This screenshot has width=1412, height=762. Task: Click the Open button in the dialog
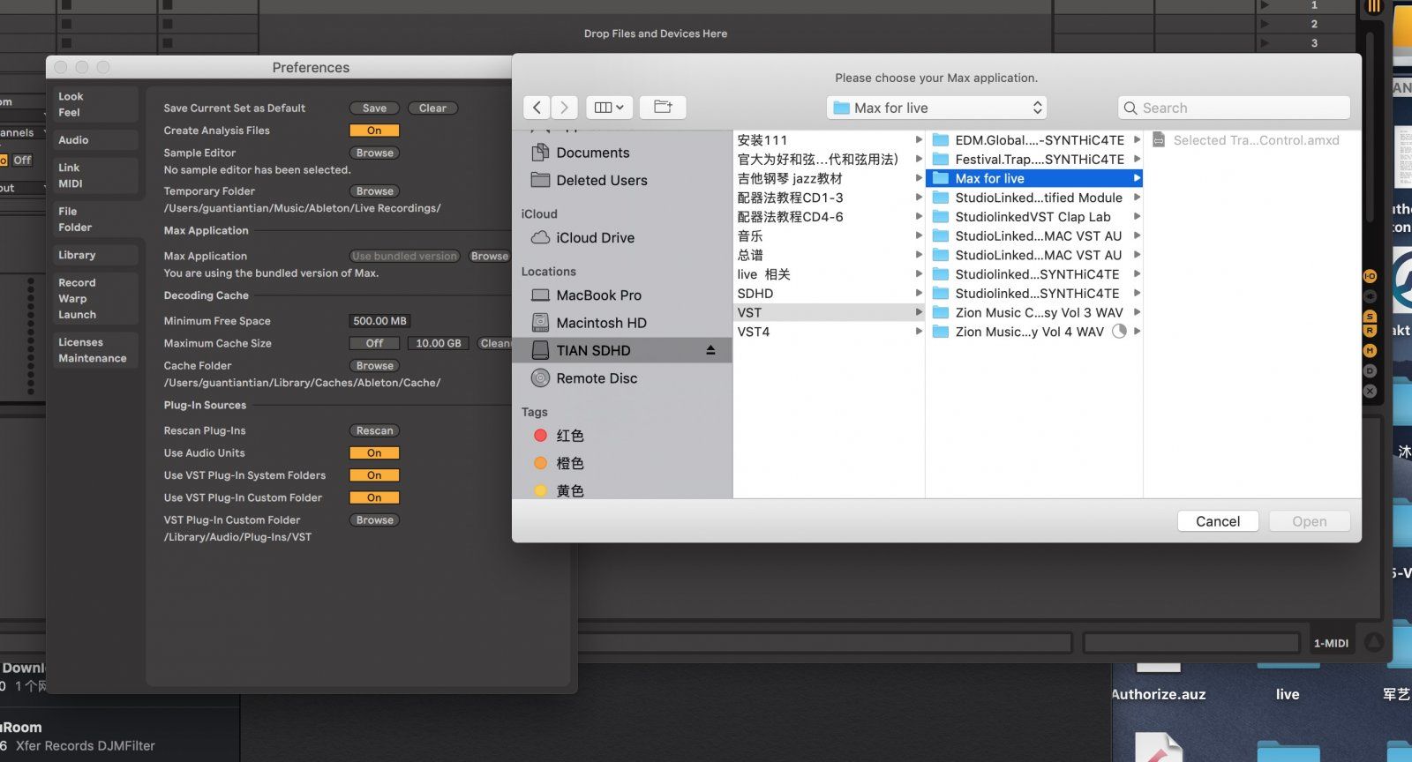pos(1310,521)
